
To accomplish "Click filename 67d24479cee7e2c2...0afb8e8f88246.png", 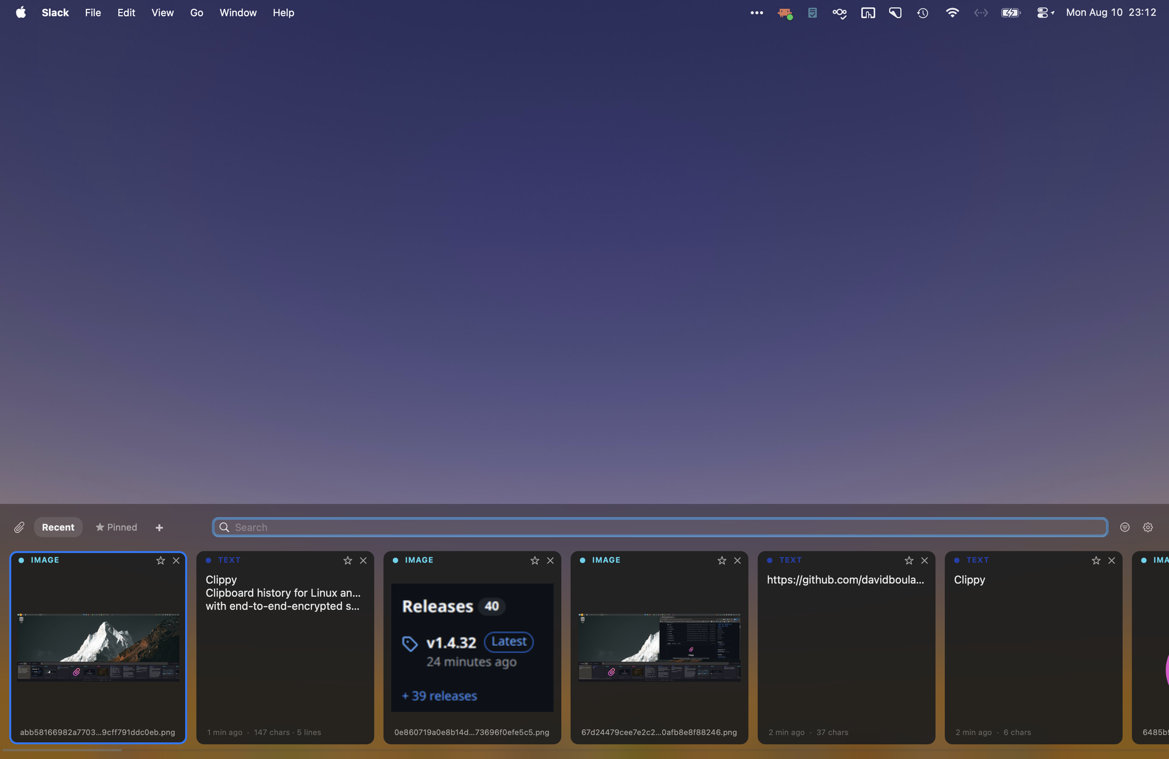I will point(659,732).
